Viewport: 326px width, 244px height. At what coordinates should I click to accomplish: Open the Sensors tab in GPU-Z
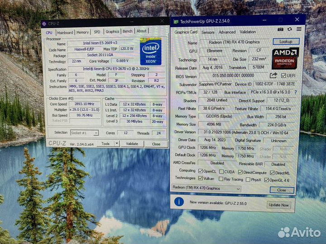click(208, 32)
